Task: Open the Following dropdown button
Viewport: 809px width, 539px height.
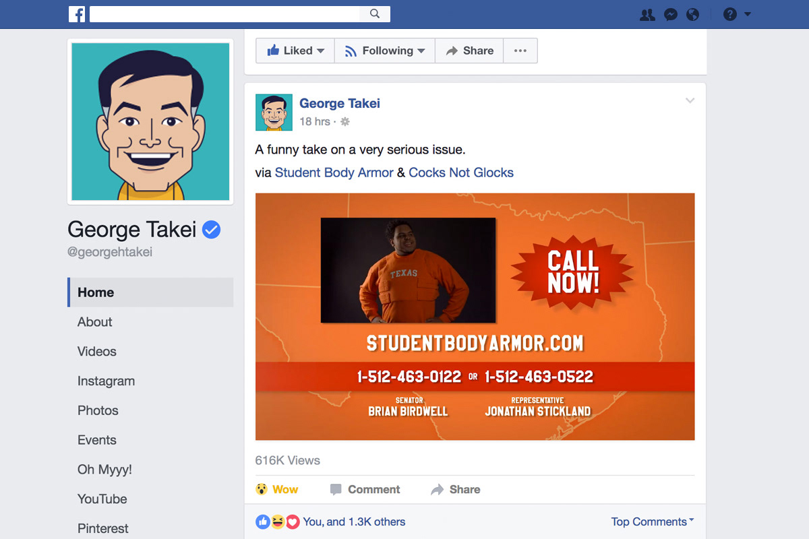Action: click(x=385, y=51)
